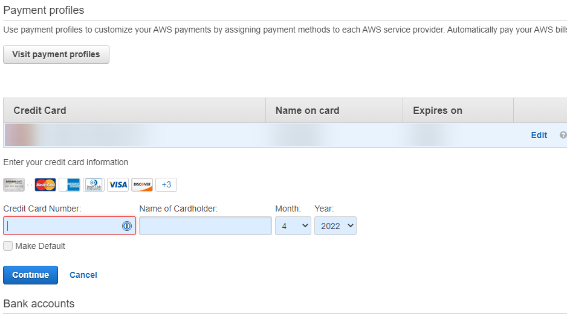Click the Discover card icon

pyautogui.click(x=142, y=184)
